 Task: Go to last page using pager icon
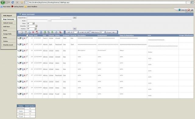click(x=88, y=32)
